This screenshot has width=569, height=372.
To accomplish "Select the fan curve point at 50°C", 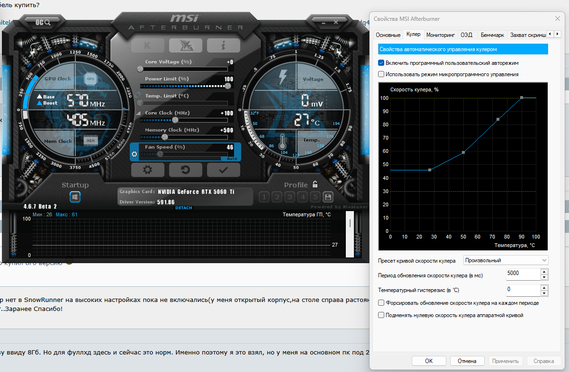I will pos(463,152).
